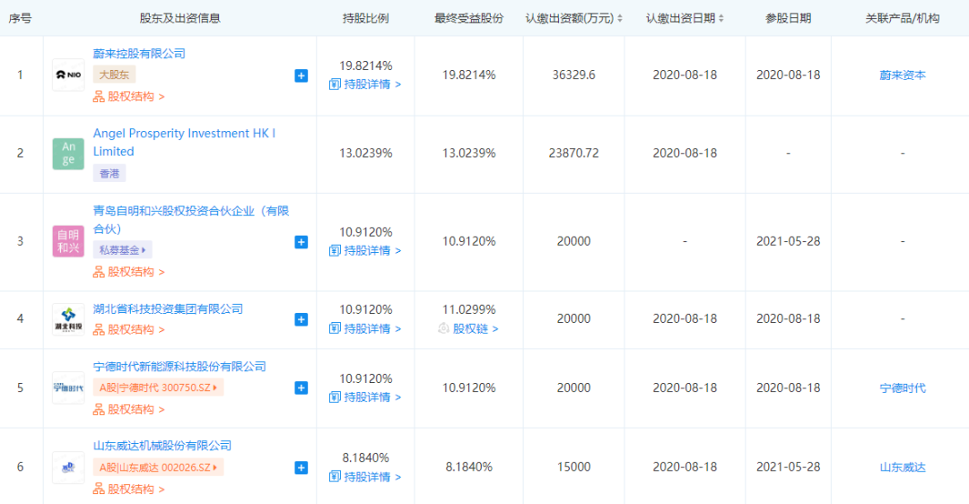View 持股详情 for 蔚来控股
The height and width of the screenshot is (504, 969).
(x=365, y=84)
